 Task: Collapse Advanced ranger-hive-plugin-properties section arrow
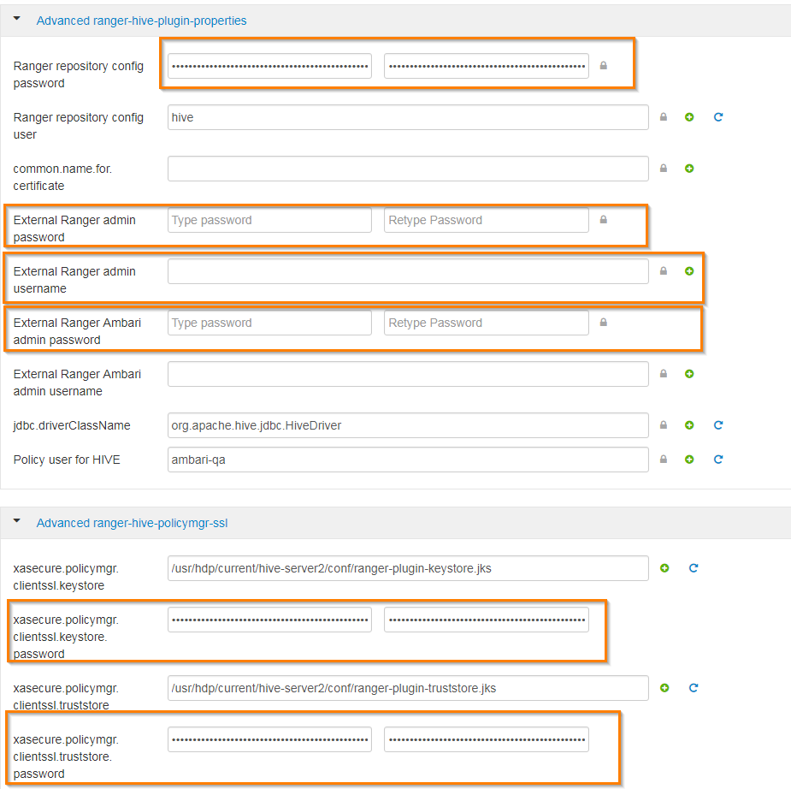[17, 18]
